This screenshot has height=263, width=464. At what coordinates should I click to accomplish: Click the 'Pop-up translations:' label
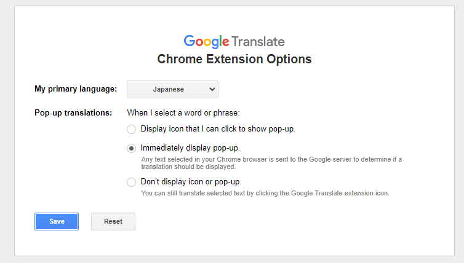pyautogui.click(x=73, y=112)
